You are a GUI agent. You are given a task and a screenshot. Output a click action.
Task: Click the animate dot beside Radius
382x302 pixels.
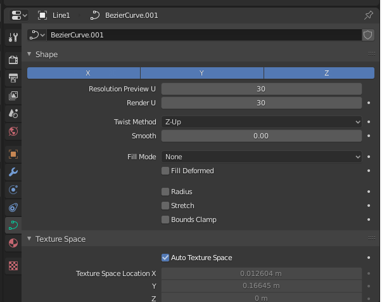point(369,192)
